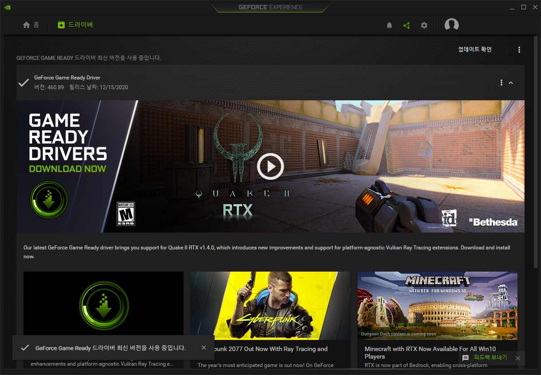
Task: Open the notifications bell icon
Action: (x=390, y=25)
